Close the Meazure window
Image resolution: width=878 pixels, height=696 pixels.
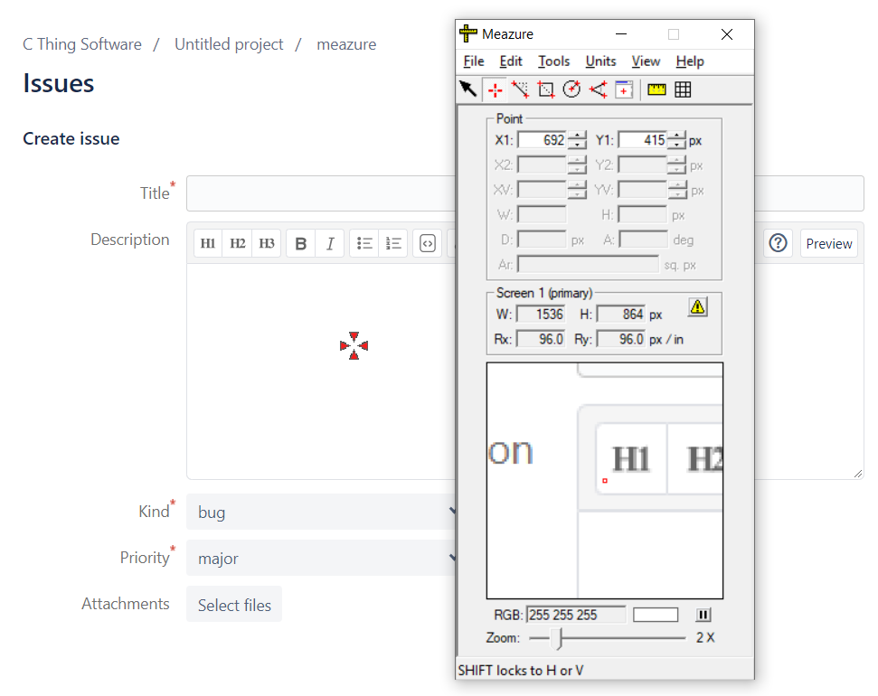[x=727, y=34]
